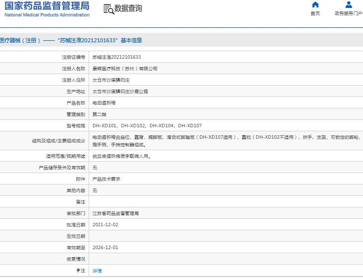This screenshot has height=279, width=363.
Task: Click the 生产地址 row label
Action: click(76, 92)
